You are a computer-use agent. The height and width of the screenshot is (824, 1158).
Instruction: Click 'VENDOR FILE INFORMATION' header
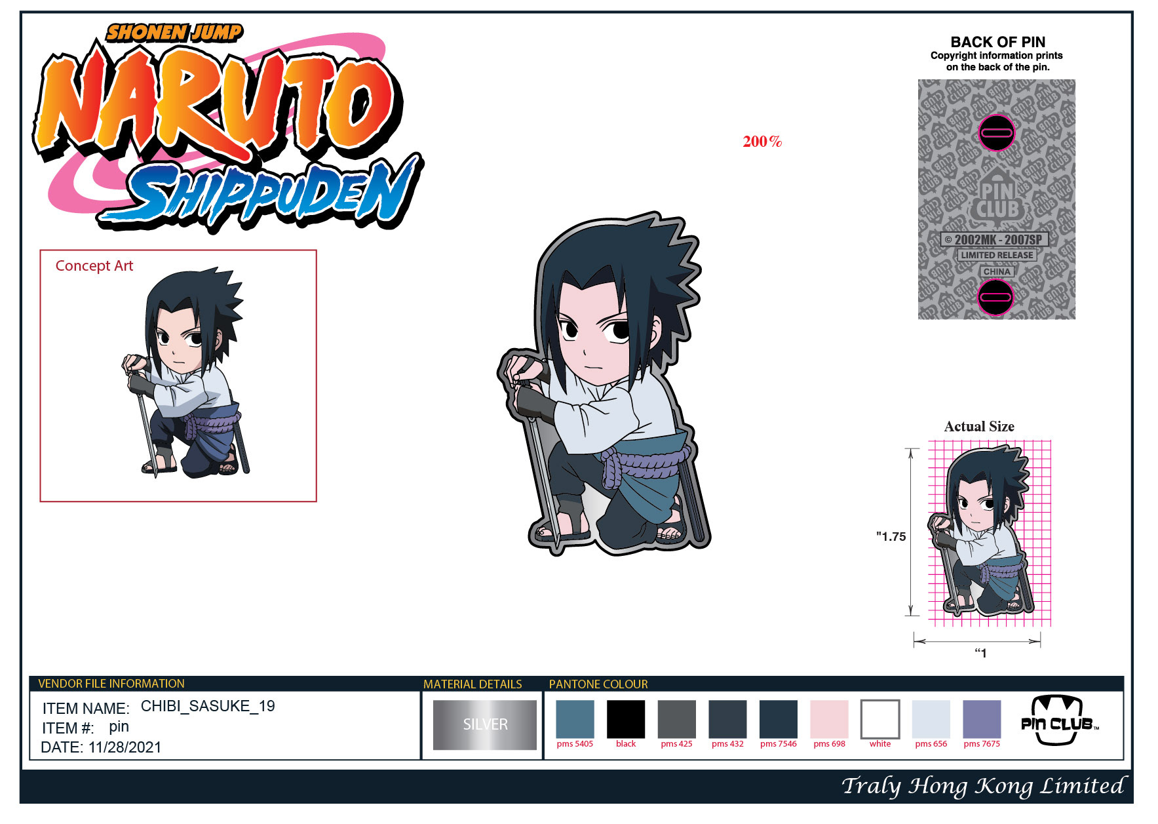tap(111, 684)
